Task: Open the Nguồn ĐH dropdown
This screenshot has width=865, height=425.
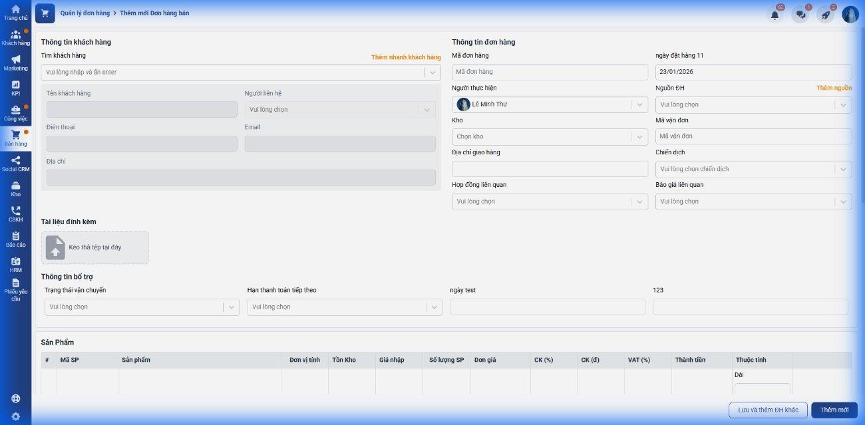Action: pos(753,104)
